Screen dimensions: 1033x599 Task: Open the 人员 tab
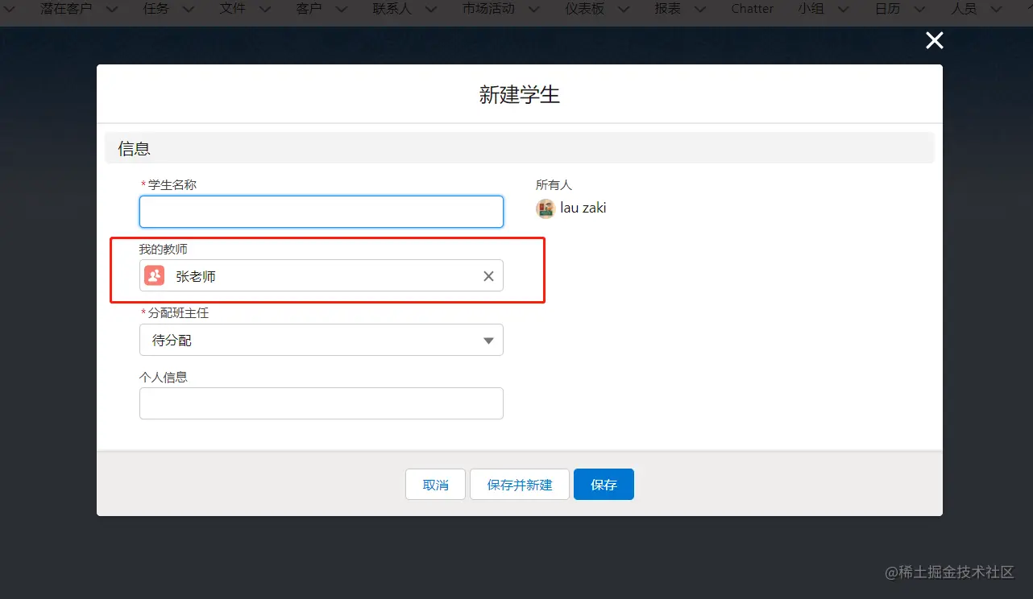965,9
